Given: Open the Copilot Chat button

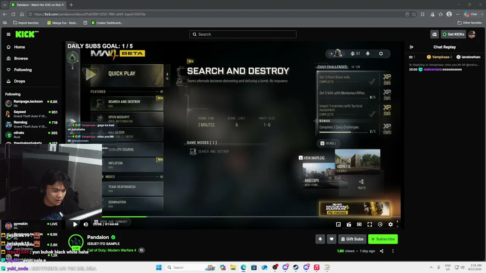Looking at the screenshot, I should click(x=471, y=14).
